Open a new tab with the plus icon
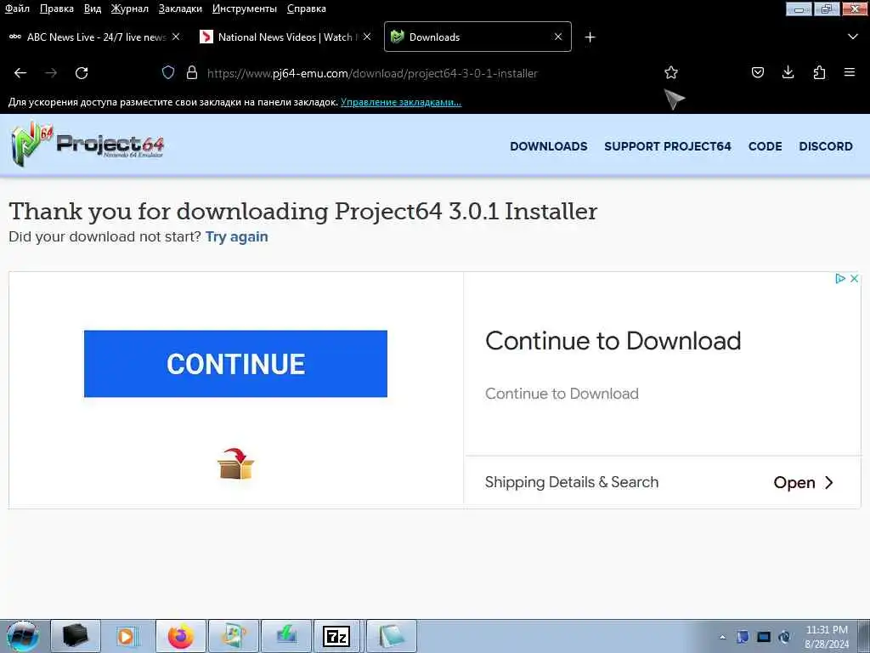 (x=590, y=37)
